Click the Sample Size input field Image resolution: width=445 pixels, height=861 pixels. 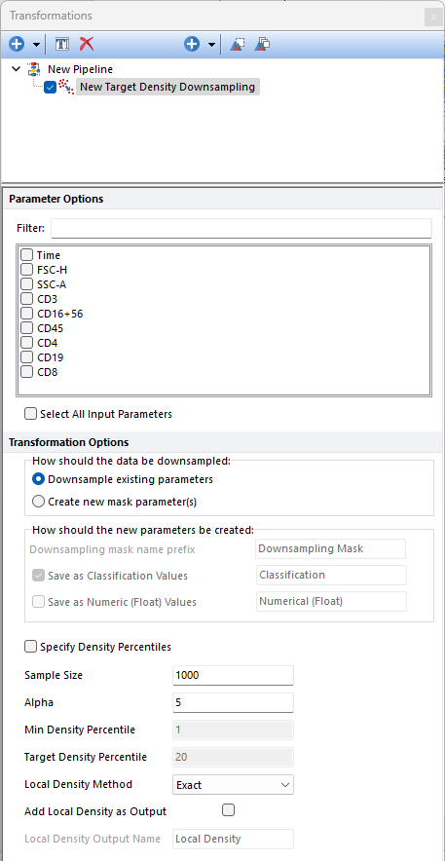pyautogui.click(x=233, y=675)
